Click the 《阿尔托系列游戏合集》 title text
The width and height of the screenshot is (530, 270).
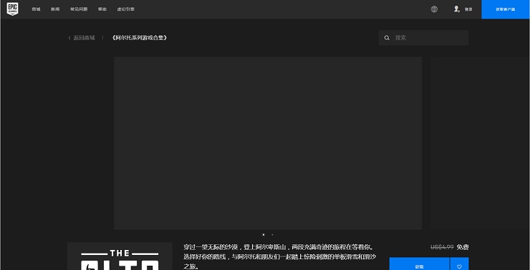[x=139, y=38]
